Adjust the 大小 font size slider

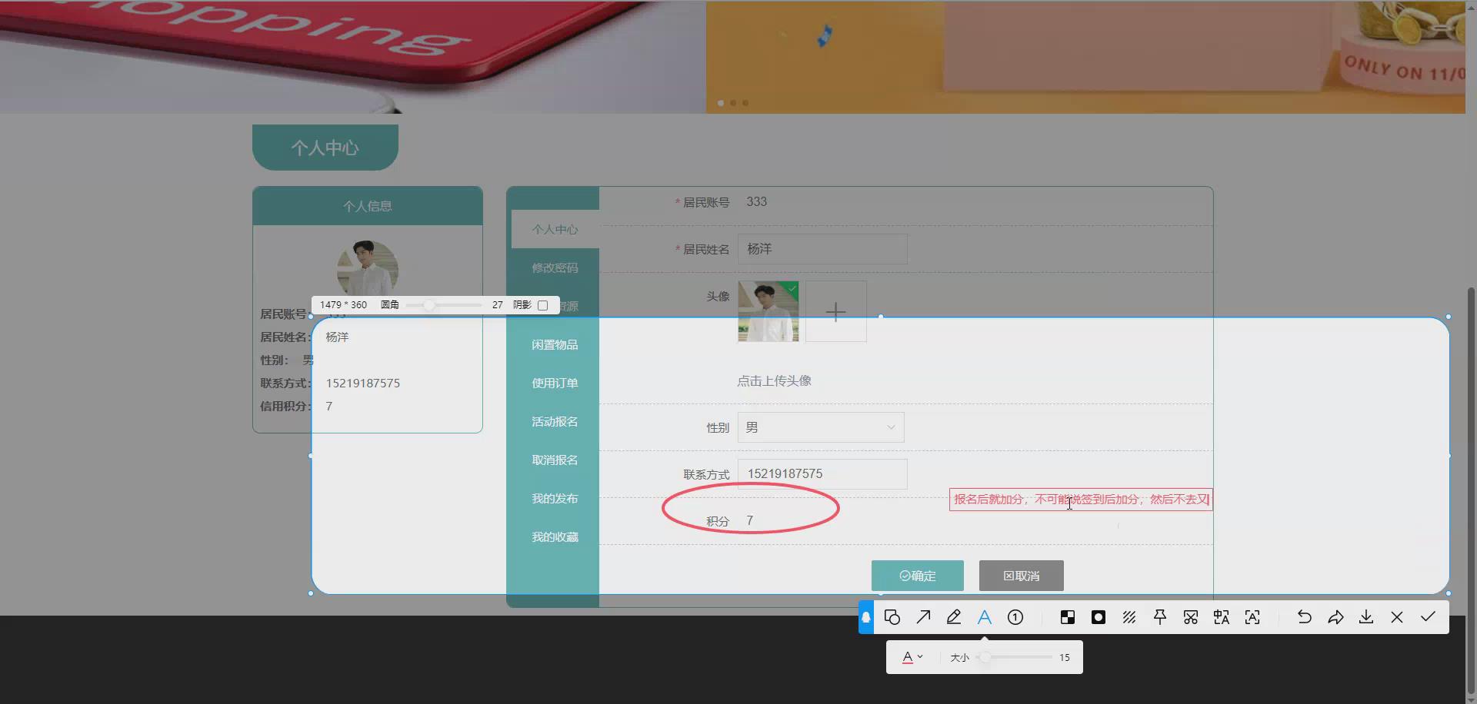pos(1014,657)
